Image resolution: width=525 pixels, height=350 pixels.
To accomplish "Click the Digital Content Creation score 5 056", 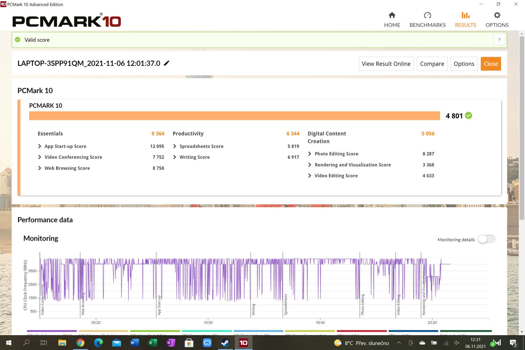I will tap(428, 133).
